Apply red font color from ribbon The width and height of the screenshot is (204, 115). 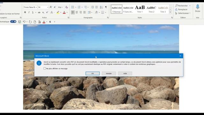(x=64, y=12)
